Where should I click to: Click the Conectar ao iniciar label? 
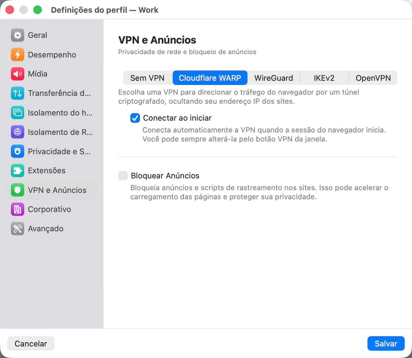177,118
